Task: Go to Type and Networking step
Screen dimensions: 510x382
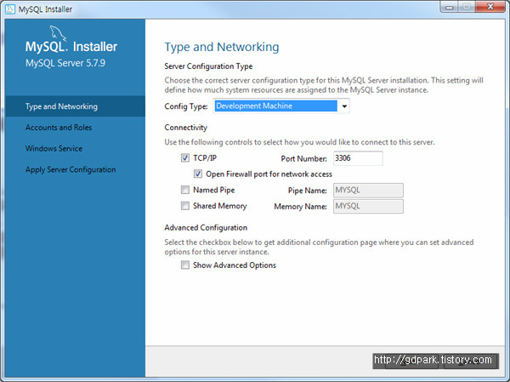Action: pos(75,106)
